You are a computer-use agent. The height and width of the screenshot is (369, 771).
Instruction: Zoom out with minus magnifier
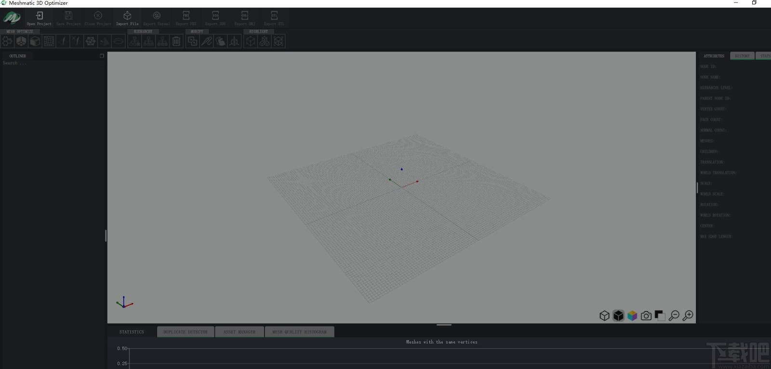coord(674,315)
